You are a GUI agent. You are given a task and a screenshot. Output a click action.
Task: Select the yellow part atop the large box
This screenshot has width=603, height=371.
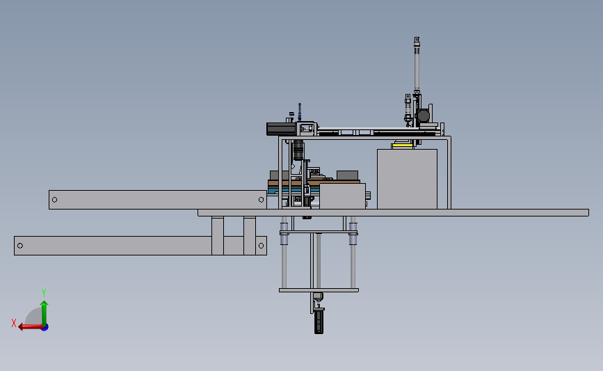(402, 145)
